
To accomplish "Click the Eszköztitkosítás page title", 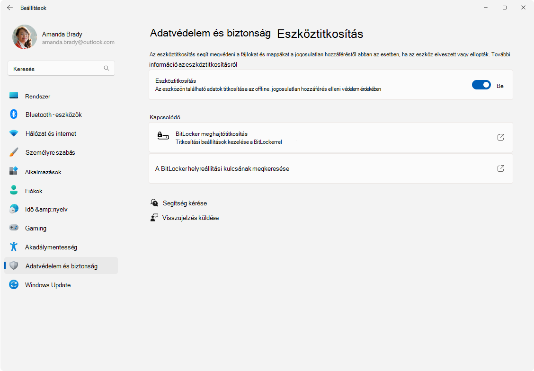I will 320,34.
